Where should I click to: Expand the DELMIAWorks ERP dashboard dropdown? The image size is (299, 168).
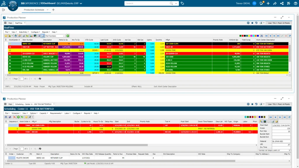(x=81, y=3)
